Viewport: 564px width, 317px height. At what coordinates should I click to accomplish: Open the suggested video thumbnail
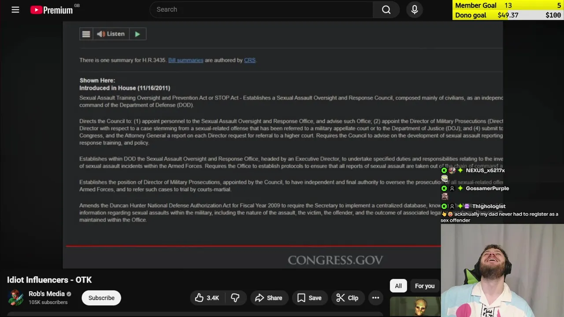click(x=415, y=307)
